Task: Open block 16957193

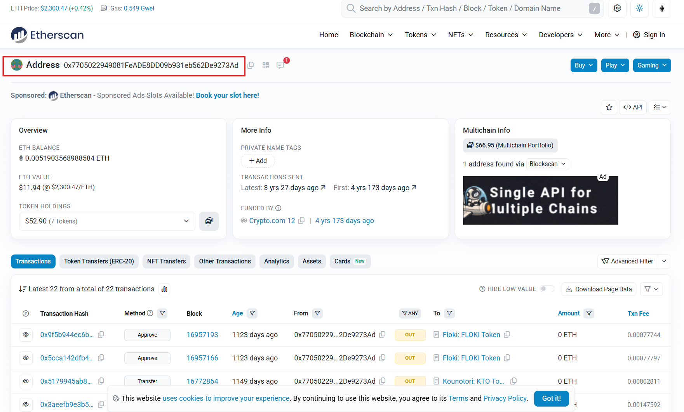Action: point(202,334)
